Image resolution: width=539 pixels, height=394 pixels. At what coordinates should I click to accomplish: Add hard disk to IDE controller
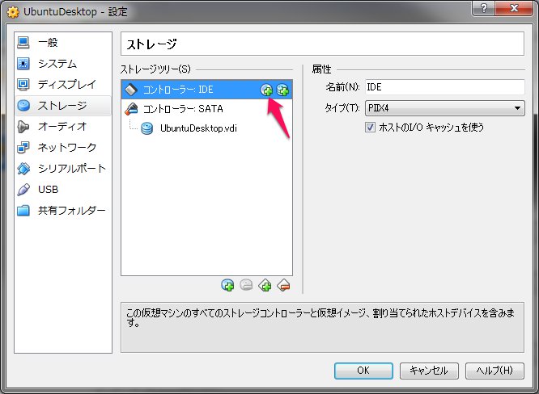[x=282, y=90]
